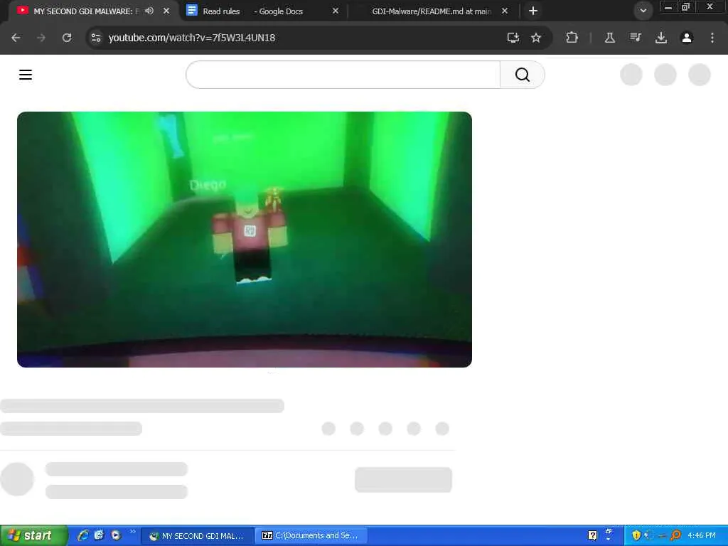
Task: Launch Windows Media Player from Quick Launch
Action: tap(116, 535)
